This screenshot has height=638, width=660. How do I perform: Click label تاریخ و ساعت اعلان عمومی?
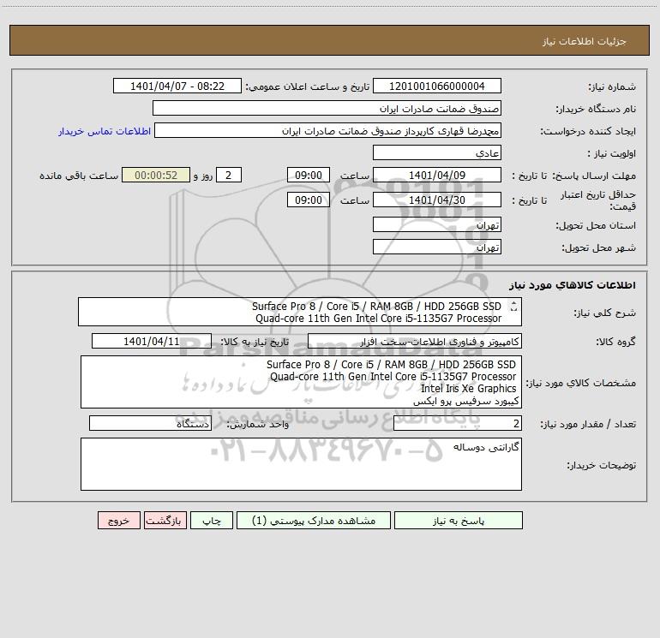coord(307,86)
